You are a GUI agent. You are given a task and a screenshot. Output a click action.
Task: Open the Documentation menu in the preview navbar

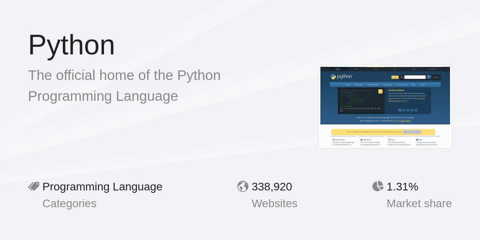click(372, 85)
